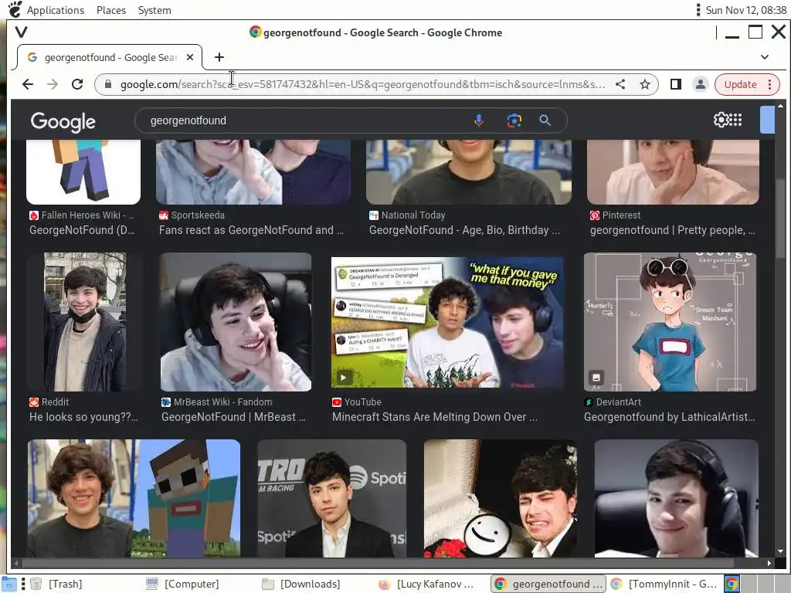Open the Google apps grid
This screenshot has height=593, width=791.
735,120
